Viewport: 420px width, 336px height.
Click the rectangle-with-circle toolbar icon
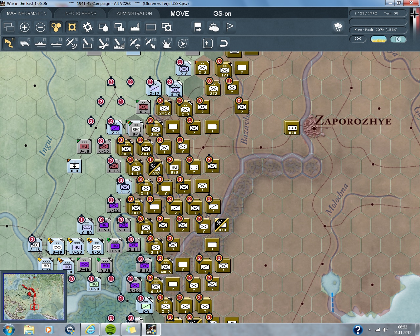pos(103,27)
